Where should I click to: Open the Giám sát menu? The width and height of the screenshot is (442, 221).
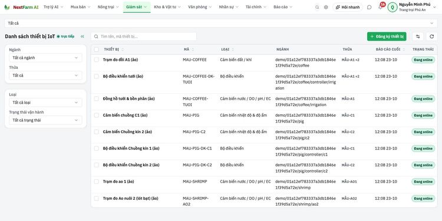click(x=137, y=7)
